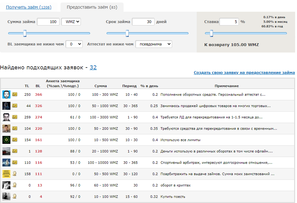Click '% в день' column header
297x203 pixels.
pyautogui.click(x=149, y=86)
